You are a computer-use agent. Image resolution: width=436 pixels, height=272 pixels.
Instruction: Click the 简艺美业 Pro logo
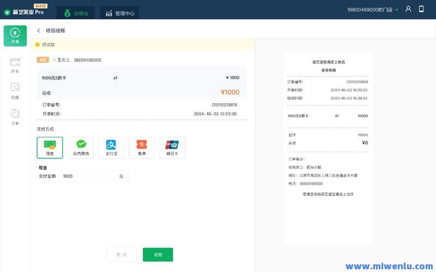[x=24, y=12]
